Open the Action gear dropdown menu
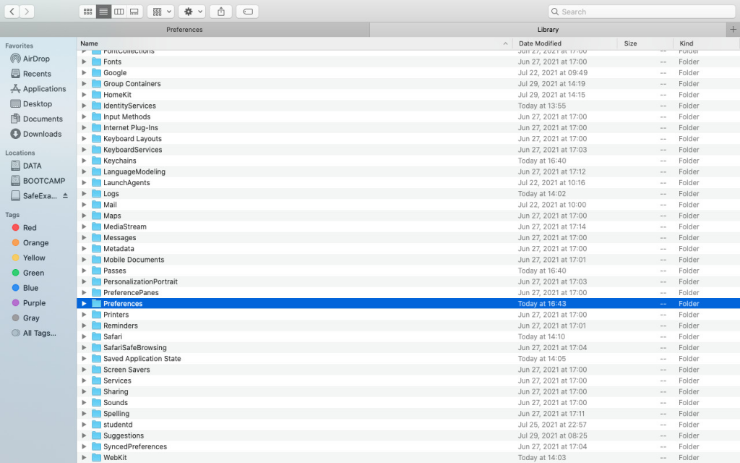The height and width of the screenshot is (463, 740). [193, 12]
